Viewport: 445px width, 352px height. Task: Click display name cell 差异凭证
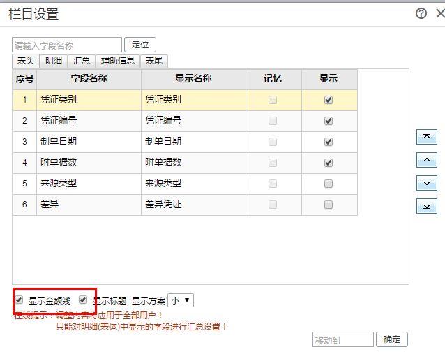pos(193,205)
